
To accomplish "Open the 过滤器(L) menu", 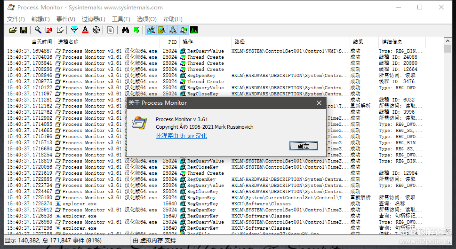I will pos(93,19).
